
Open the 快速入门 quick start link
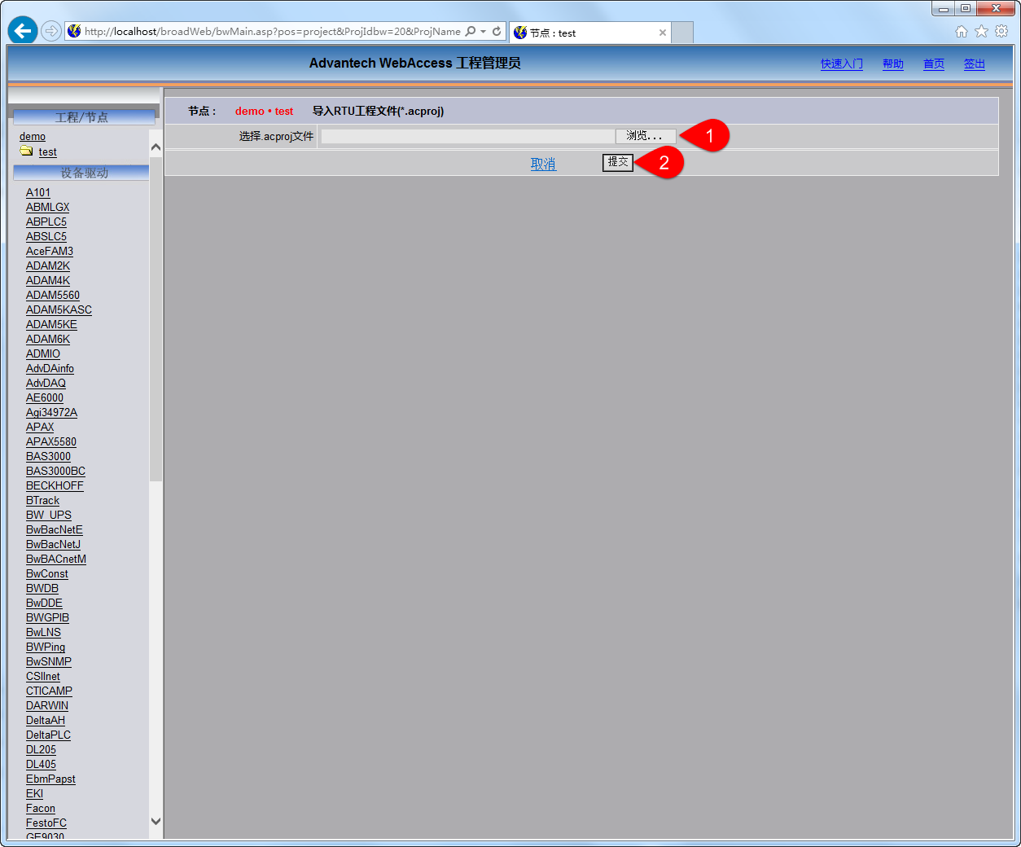coord(841,64)
